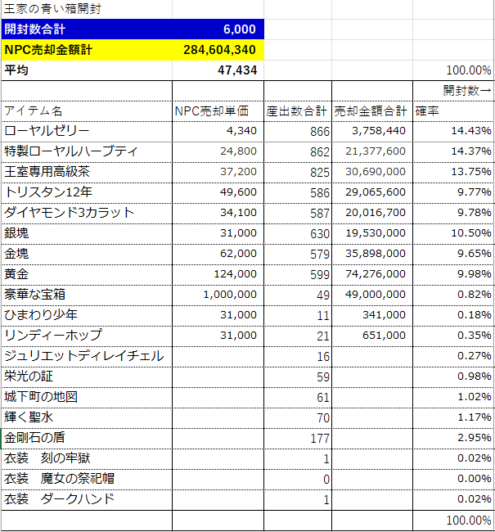Select the 金剛石の盾 count cell 177
The image size is (495, 532).
tap(298, 438)
